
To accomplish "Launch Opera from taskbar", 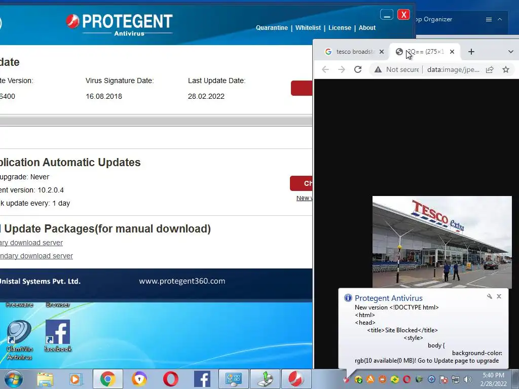I will pos(170,379).
